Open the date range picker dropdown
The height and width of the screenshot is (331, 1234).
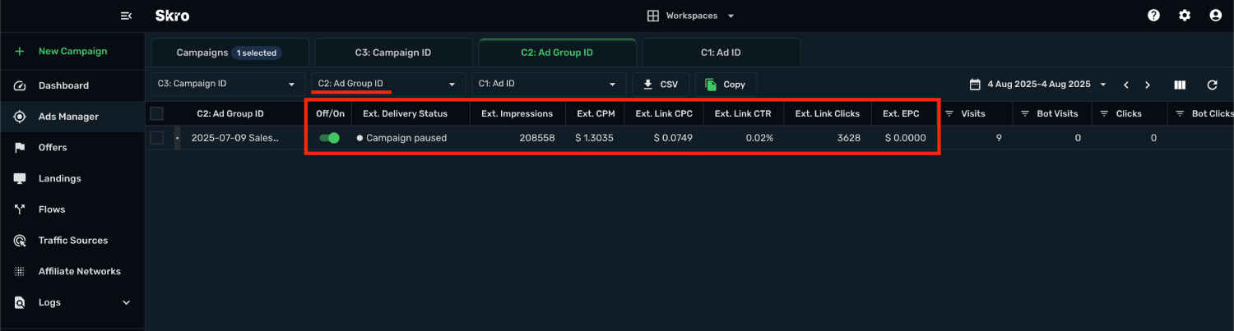[1038, 85]
